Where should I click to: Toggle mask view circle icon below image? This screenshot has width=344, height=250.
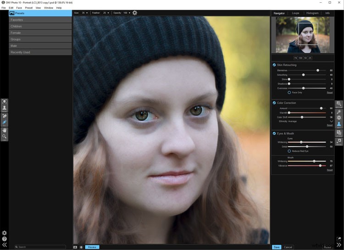tap(81, 247)
